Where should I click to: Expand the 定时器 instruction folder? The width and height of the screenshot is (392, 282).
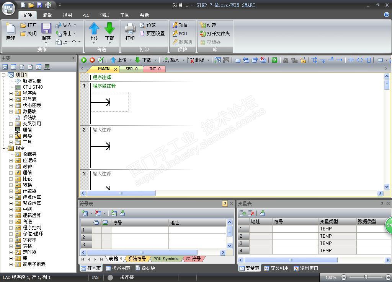(11, 252)
